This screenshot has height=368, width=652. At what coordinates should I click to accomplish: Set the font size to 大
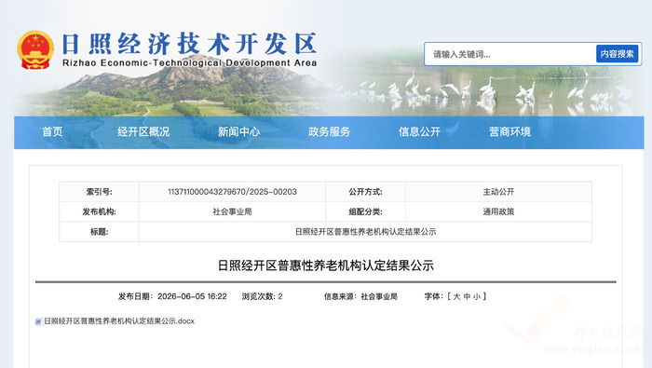point(456,296)
